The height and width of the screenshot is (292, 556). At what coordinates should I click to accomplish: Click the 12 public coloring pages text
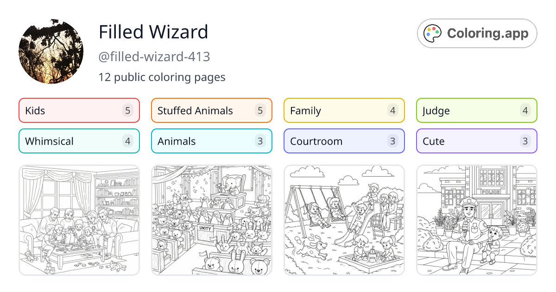pyautogui.click(x=162, y=77)
